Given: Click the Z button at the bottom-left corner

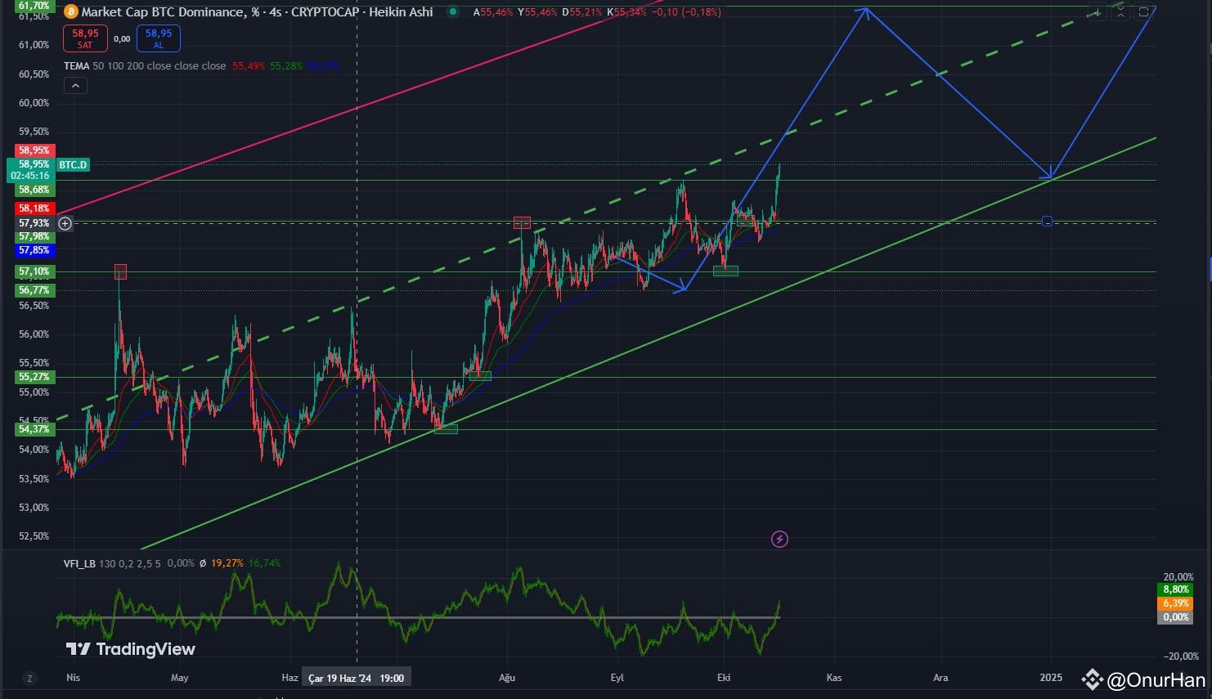Looking at the screenshot, I should [x=29, y=678].
